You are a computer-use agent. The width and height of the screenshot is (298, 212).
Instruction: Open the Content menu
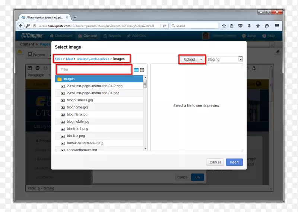coord(88,35)
